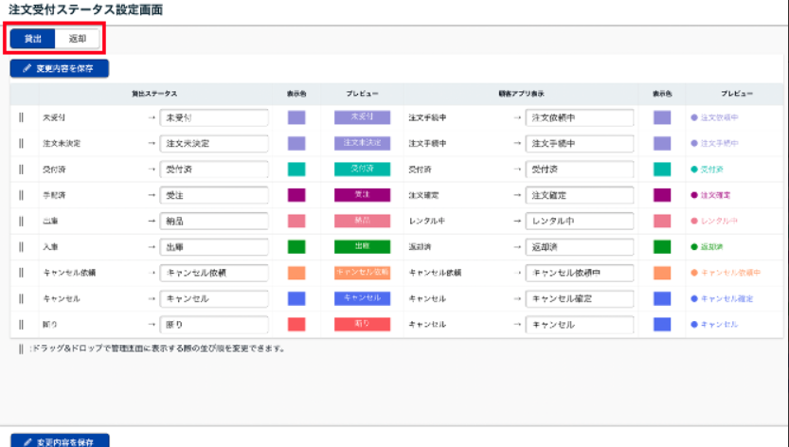Open the 返却 tab
Screen dimensions: 789x447
pyautogui.click(x=77, y=39)
